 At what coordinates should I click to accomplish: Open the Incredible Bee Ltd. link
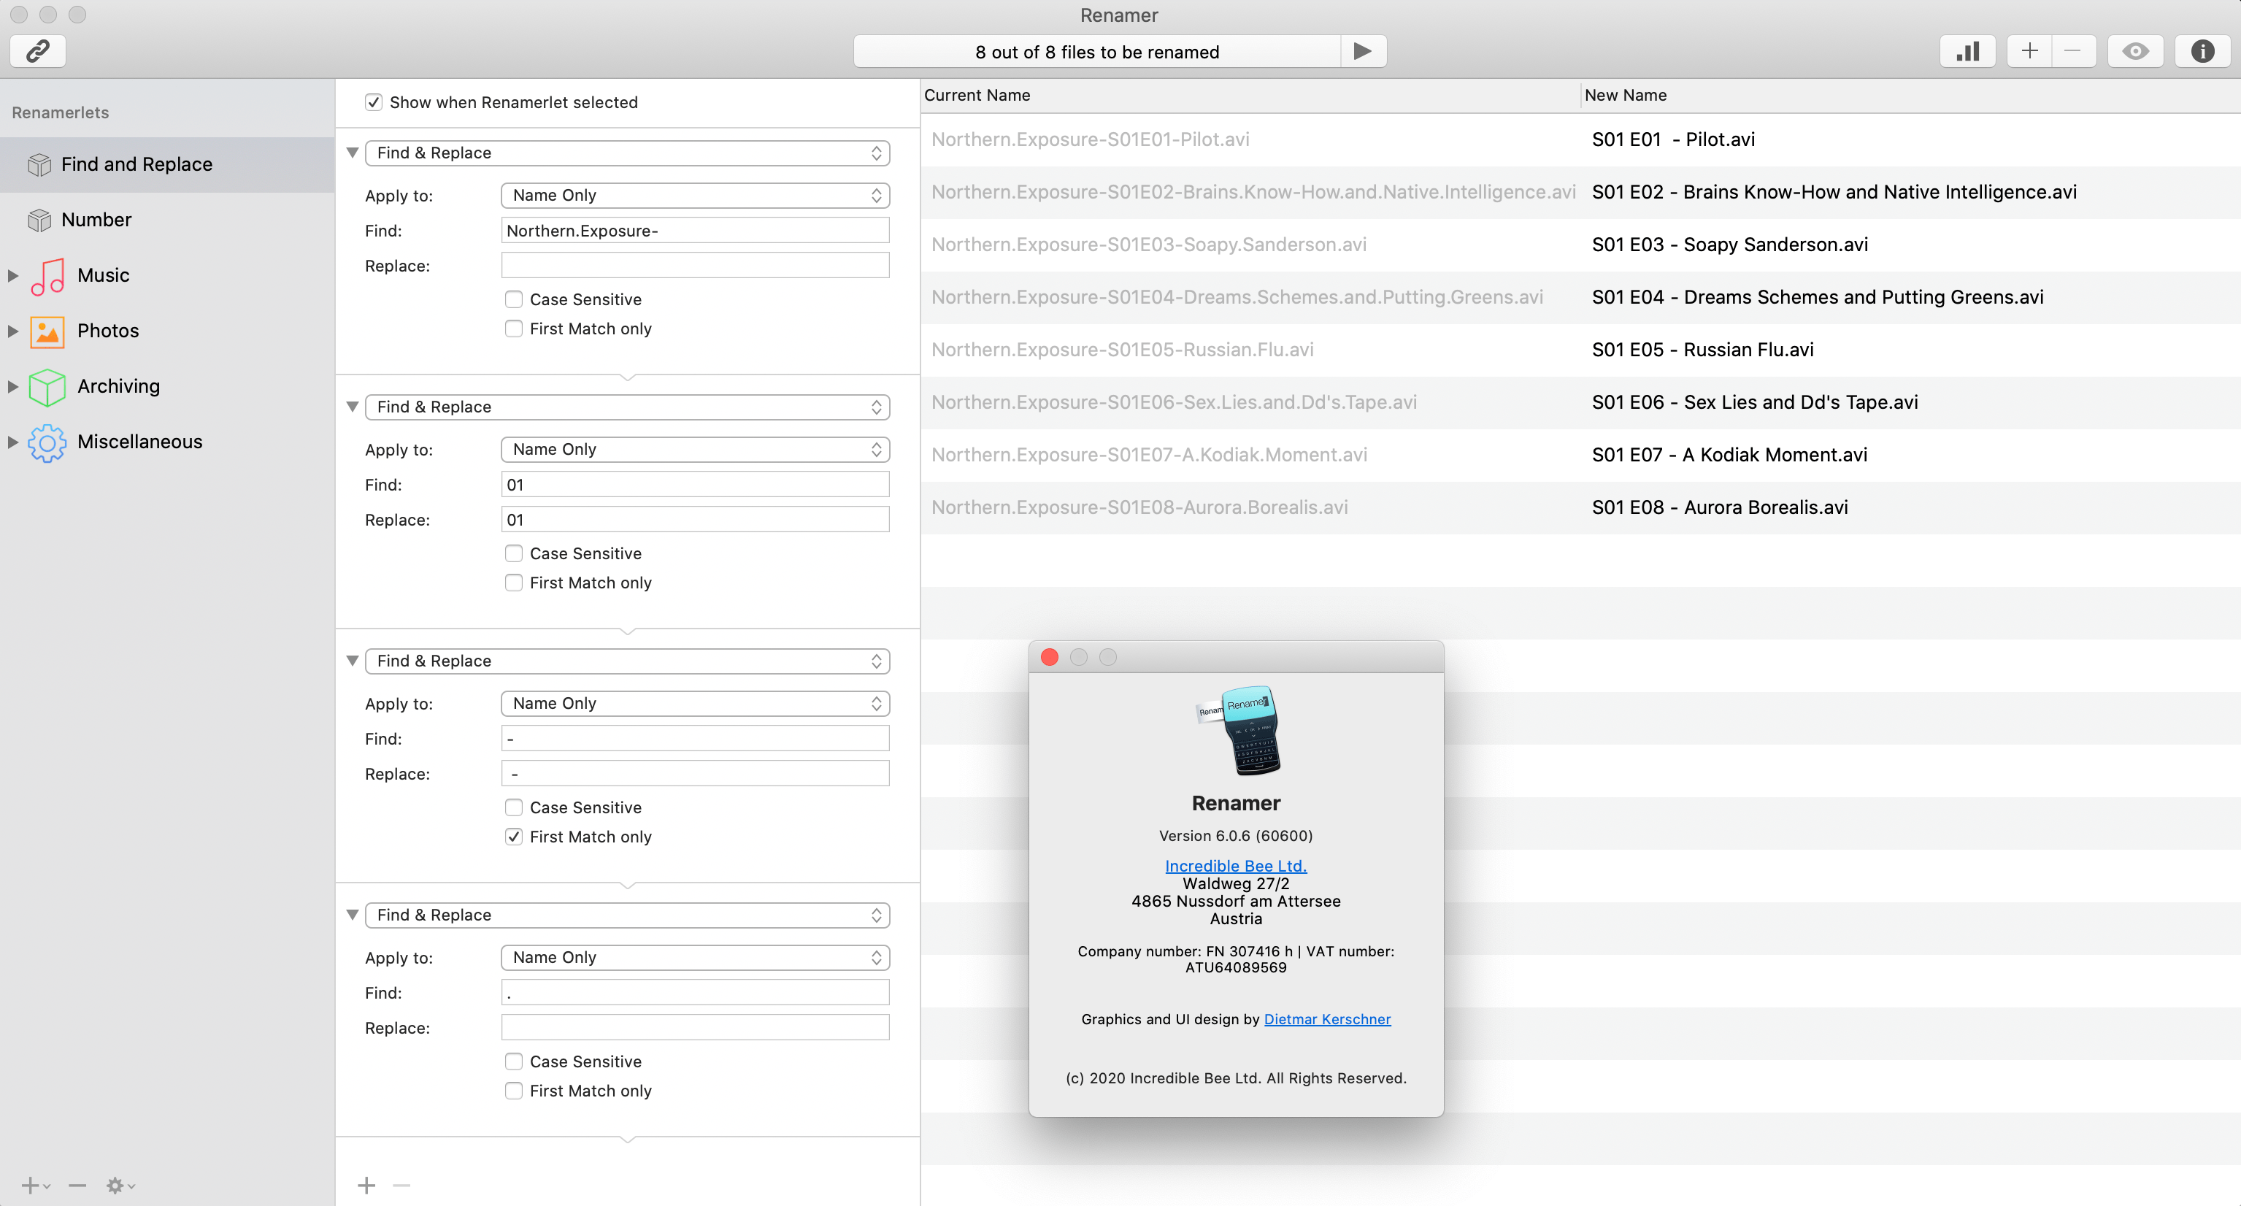click(1235, 866)
